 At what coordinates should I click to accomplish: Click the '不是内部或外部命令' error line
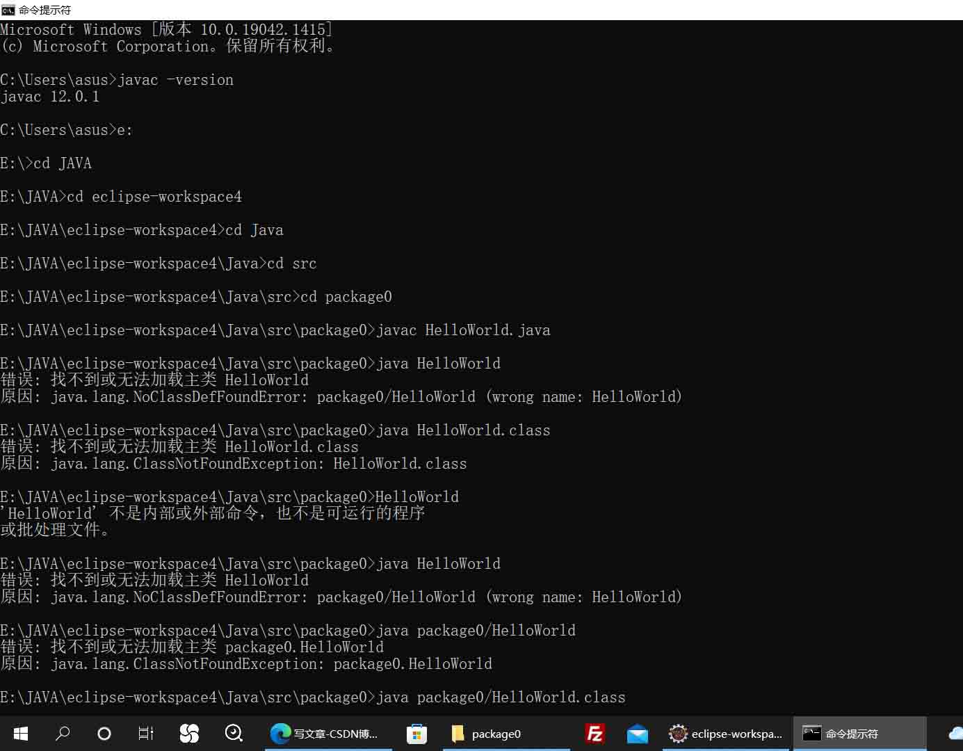coord(213,514)
